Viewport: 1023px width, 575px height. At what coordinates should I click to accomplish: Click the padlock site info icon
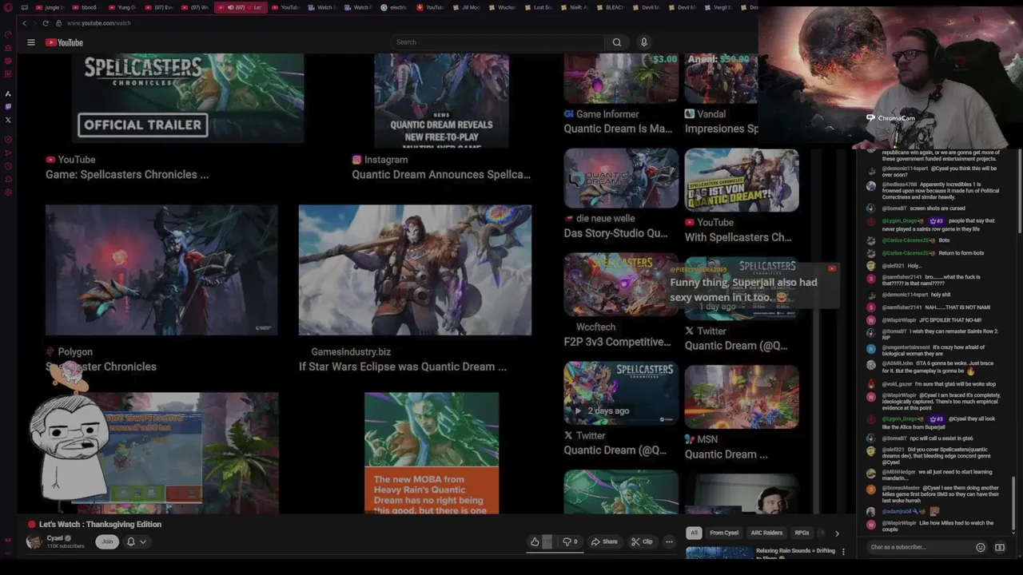tap(58, 23)
